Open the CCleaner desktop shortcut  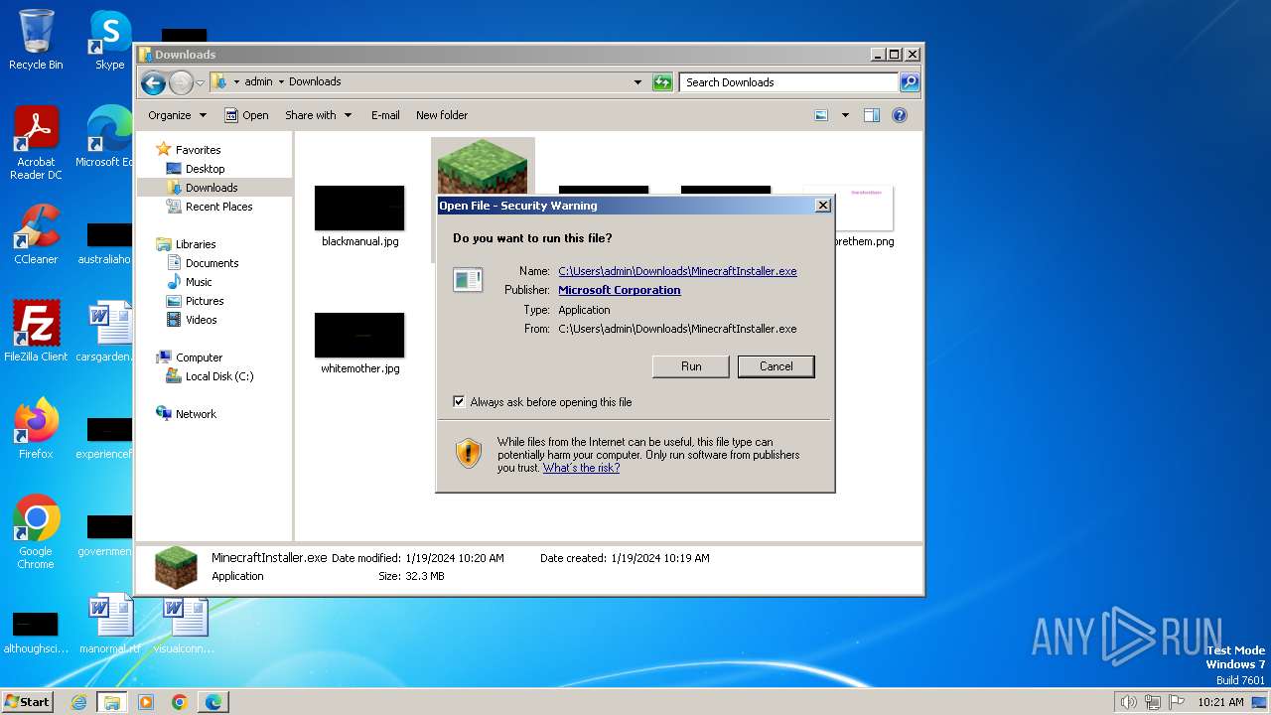click(36, 234)
